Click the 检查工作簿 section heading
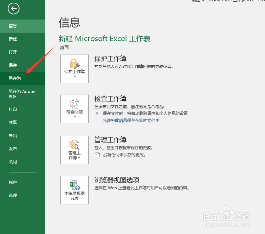The image size is (265, 234). [110, 99]
